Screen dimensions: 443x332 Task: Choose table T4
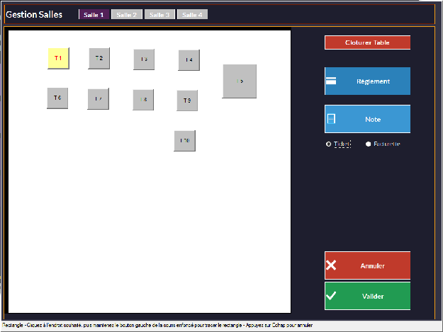point(189,60)
